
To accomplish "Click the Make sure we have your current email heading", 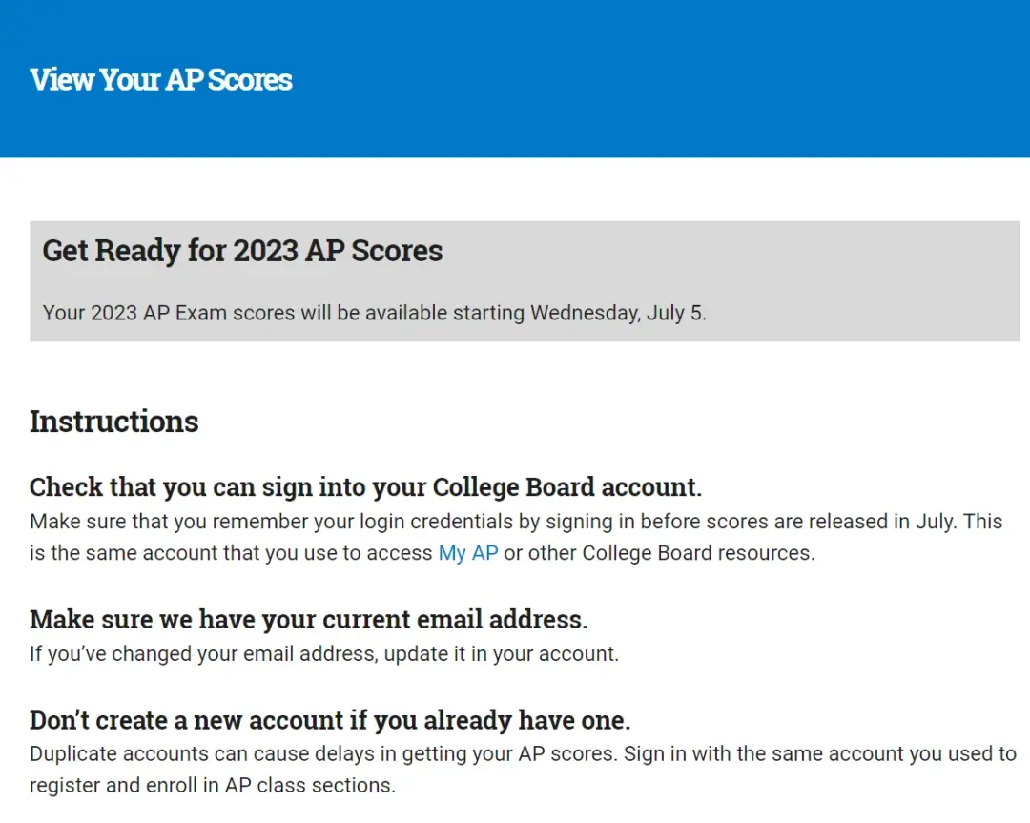I will (309, 619).
